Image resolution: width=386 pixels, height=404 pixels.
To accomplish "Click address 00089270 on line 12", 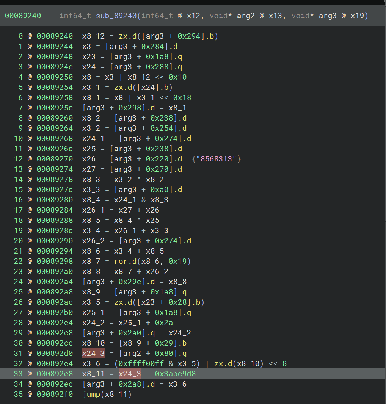I will [x=55, y=159].
